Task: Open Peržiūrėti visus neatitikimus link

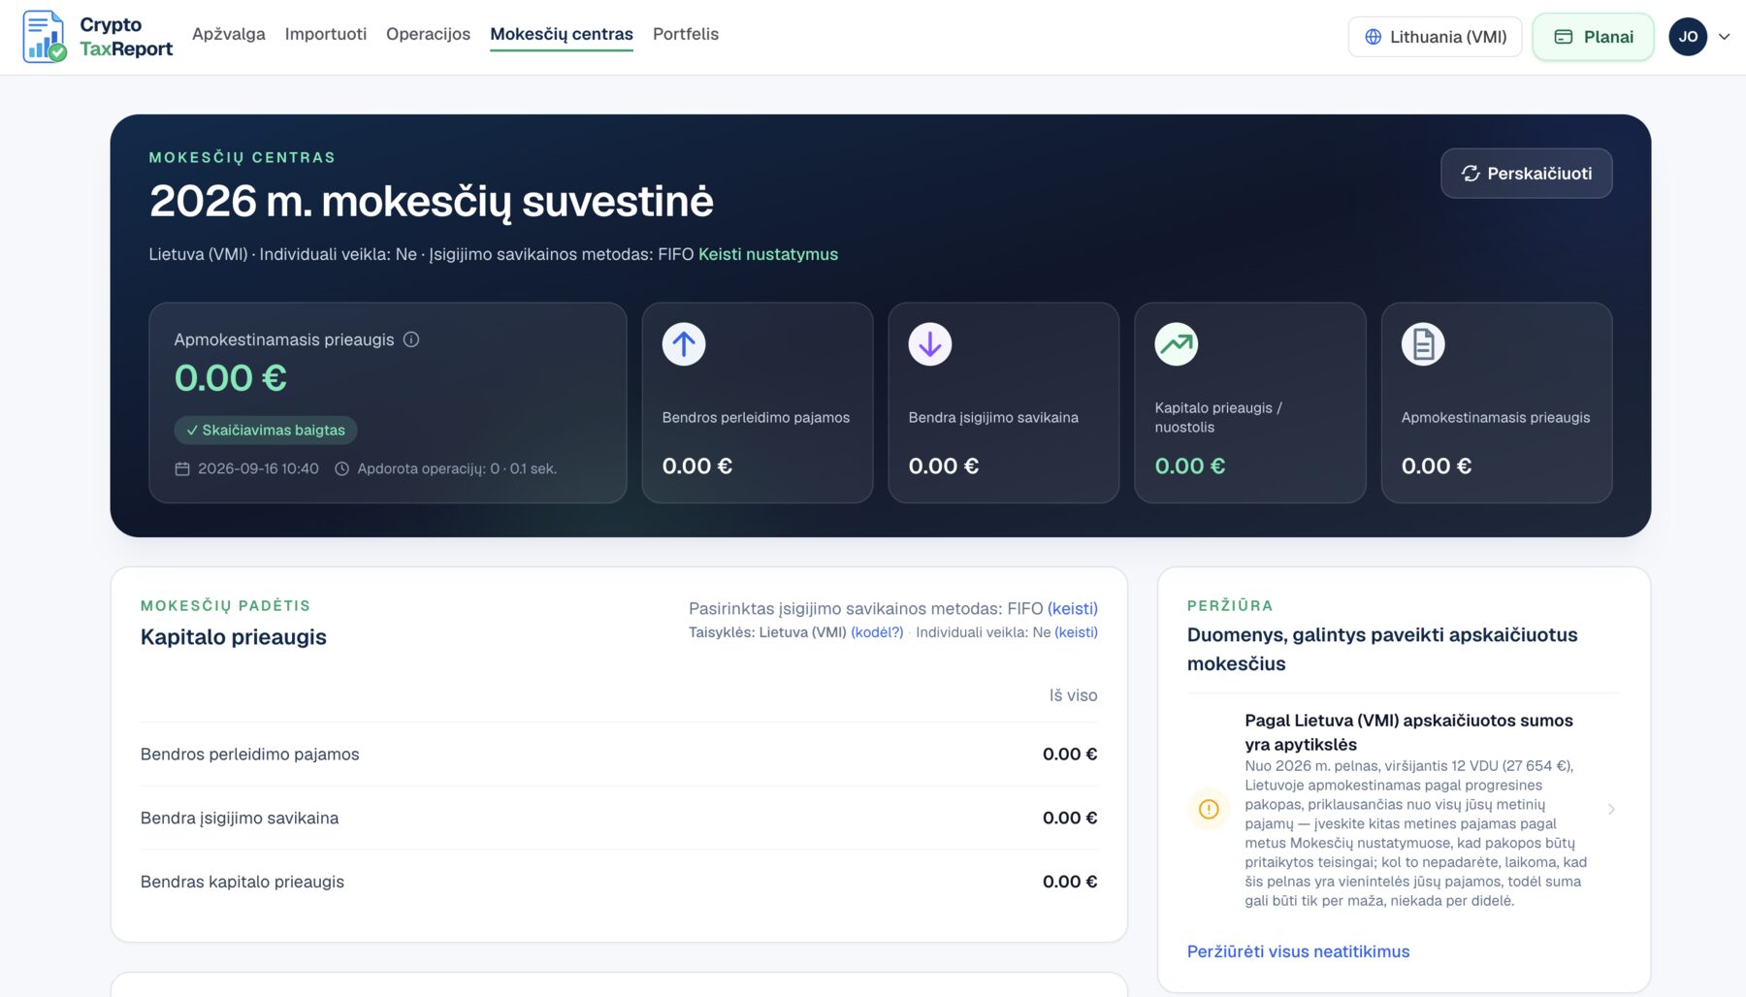Action: pos(1299,951)
